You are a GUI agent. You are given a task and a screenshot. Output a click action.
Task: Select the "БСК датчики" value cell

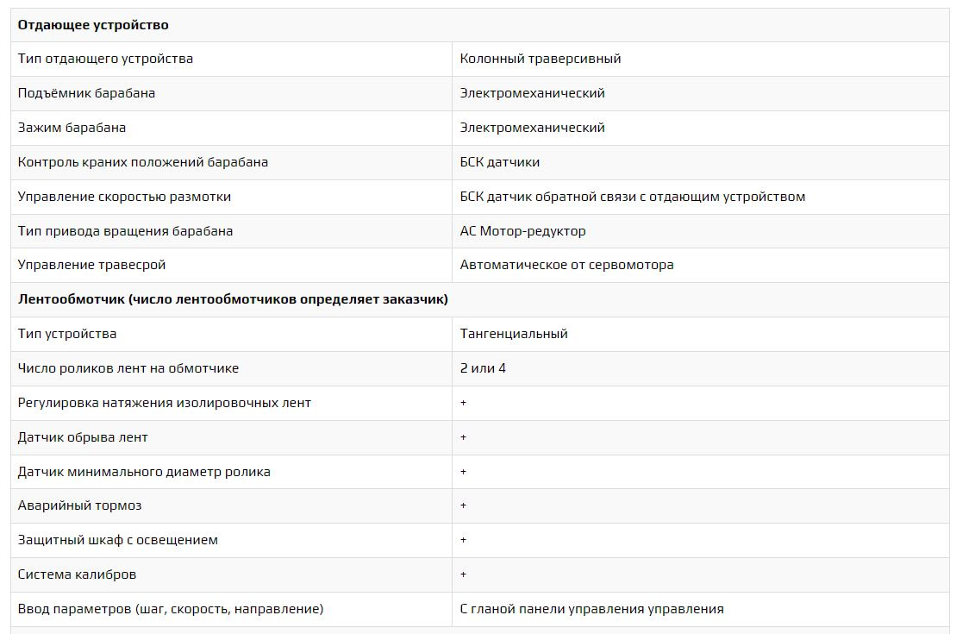(500, 162)
